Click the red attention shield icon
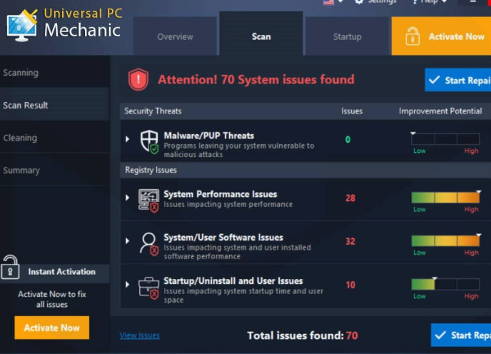The width and height of the screenshot is (491, 354). [x=138, y=79]
